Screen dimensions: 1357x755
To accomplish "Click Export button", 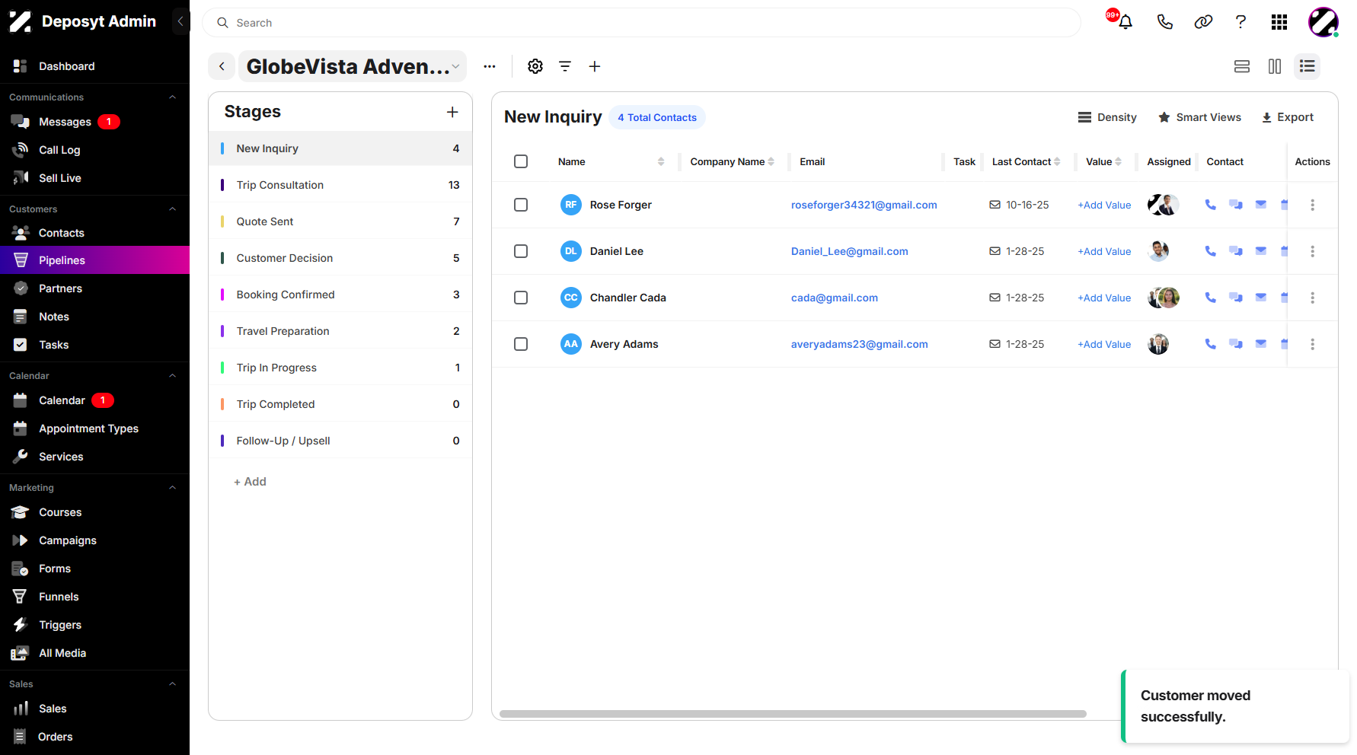I will [x=1288, y=117].
